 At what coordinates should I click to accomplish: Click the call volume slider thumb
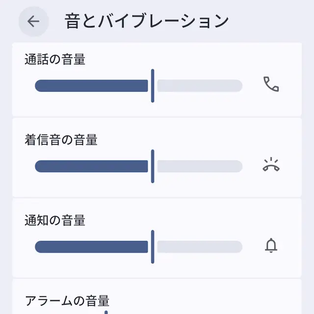point(153,86)
